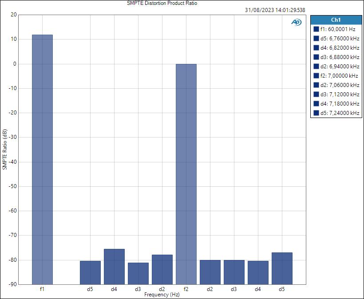364x299 pixels.
Task: Click the color swatch for d4: 6,82000 kHz
Action: (316, 47)
